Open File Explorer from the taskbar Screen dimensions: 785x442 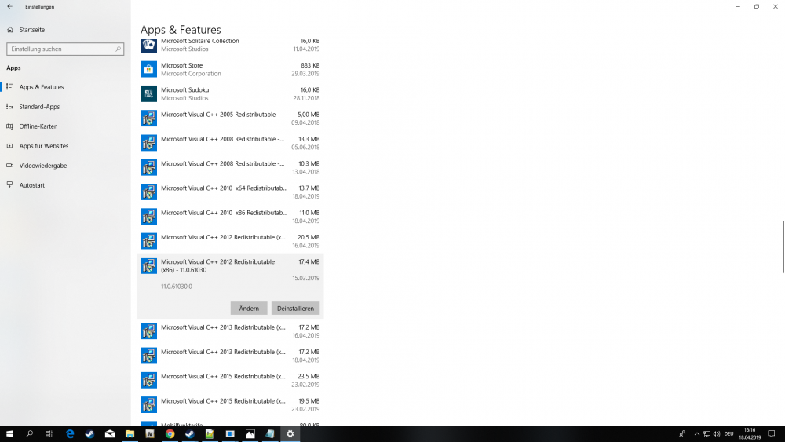tap(130, 433)
